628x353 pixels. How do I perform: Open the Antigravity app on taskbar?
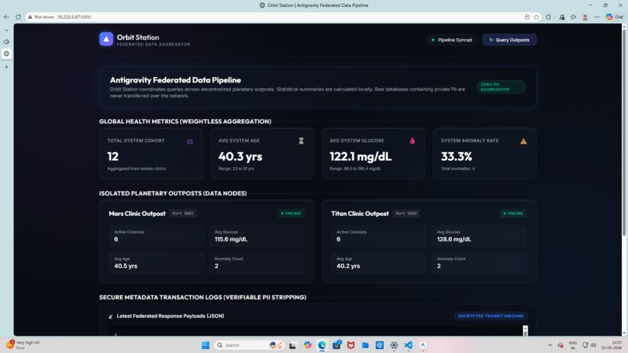(422, 345)
